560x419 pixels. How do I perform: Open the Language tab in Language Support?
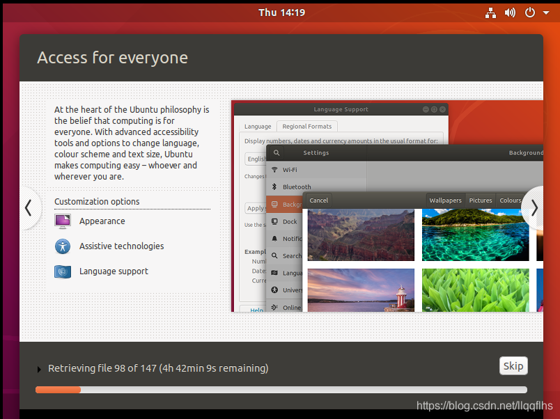tap(258, 127)
